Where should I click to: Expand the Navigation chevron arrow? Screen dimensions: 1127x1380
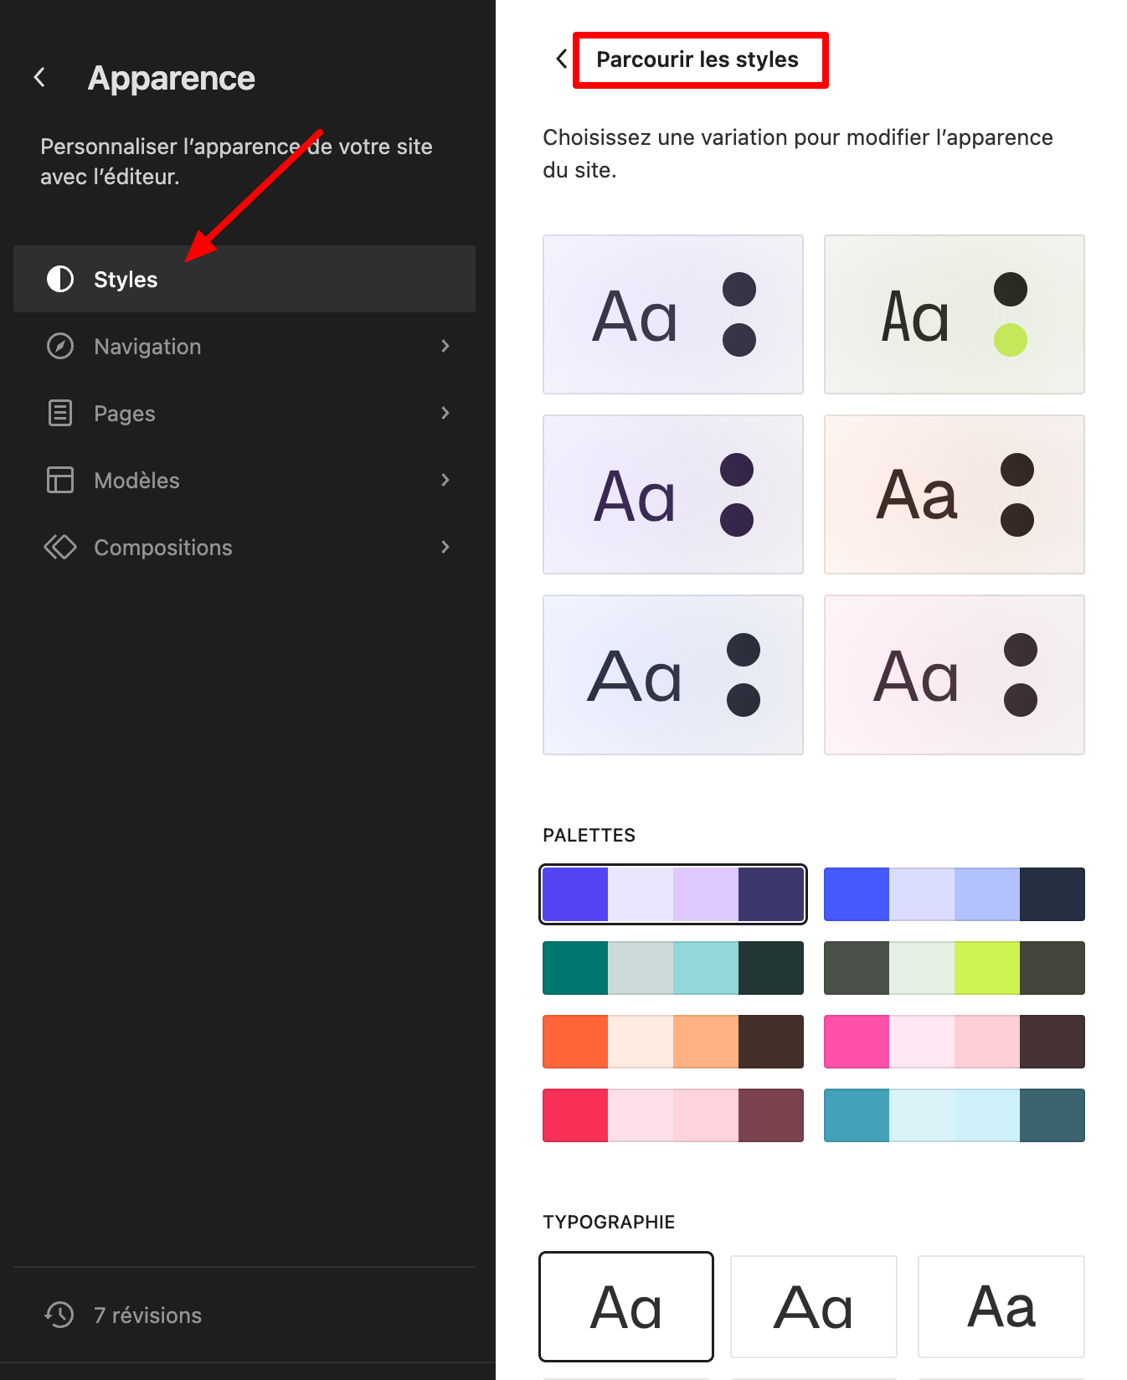[445, 346]
